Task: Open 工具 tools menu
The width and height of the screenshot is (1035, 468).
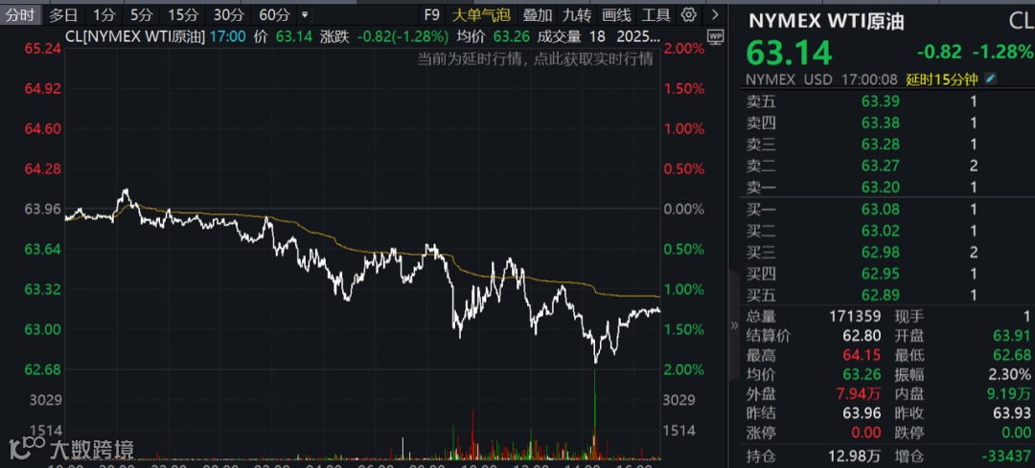Action: [x=655, y=14]
